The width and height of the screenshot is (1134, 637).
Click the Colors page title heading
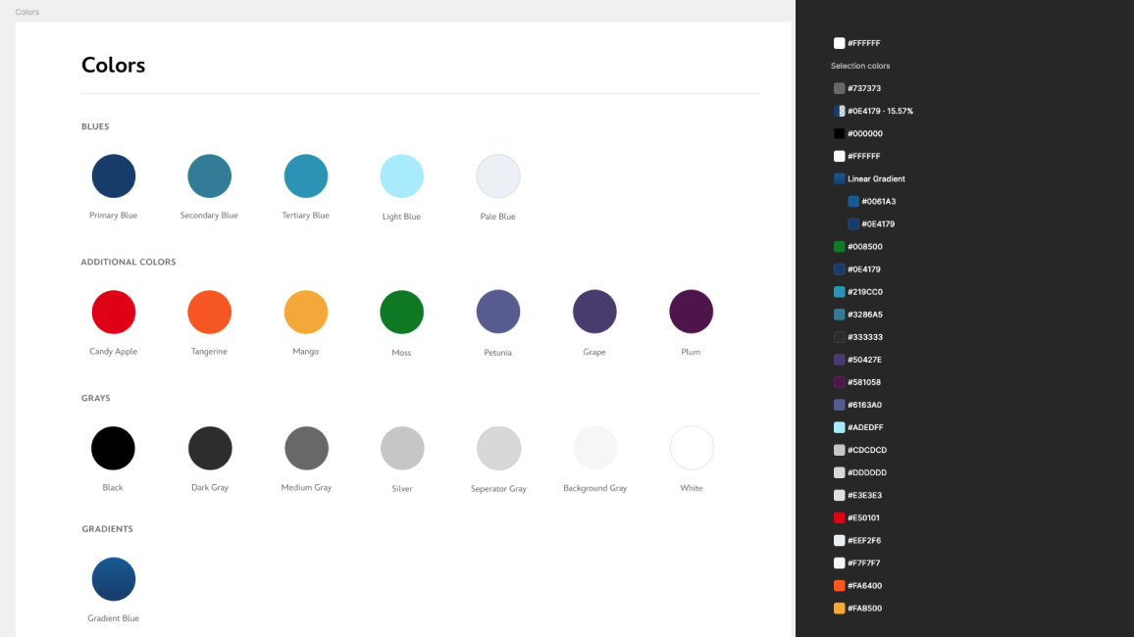(x=113, y=66)
